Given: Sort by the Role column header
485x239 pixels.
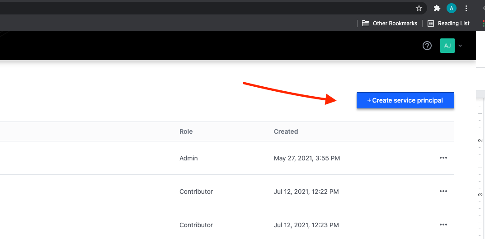Looking at the screenshot, I should [186, 131].
